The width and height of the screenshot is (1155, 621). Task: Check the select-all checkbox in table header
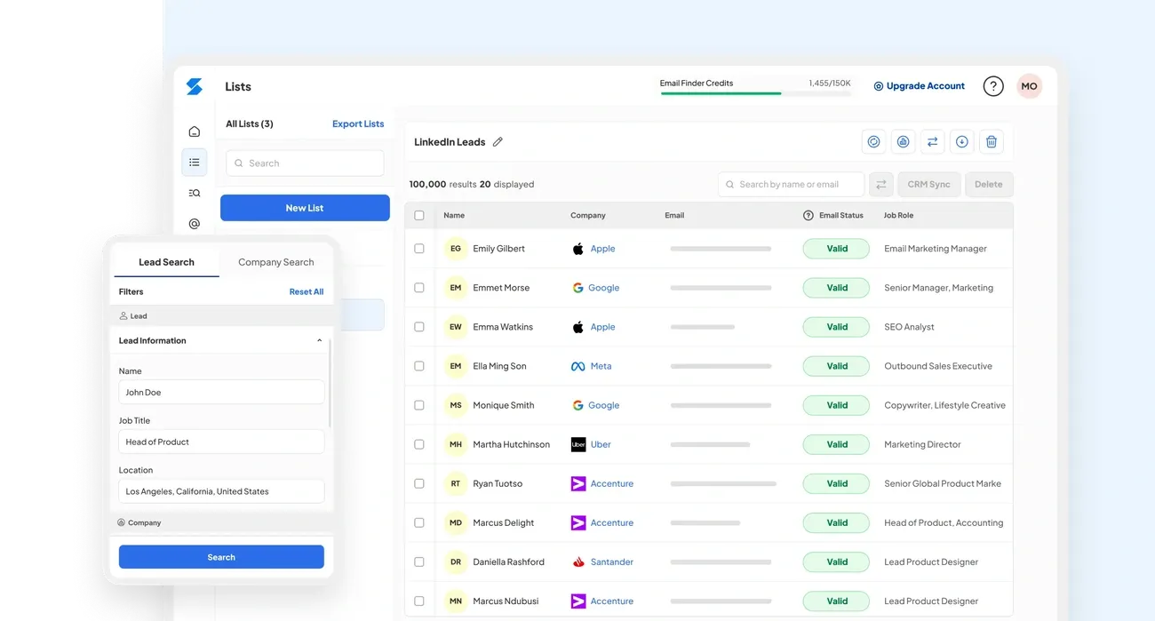(x=419, y=215)
